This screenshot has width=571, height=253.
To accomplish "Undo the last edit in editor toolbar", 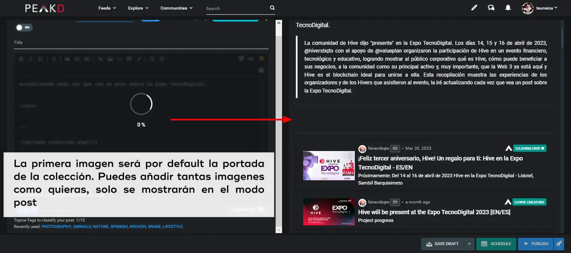I will click(153, 59).
